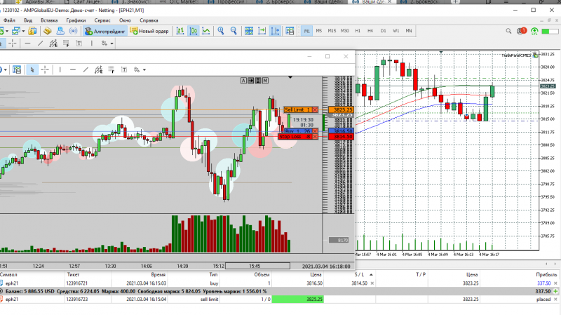Image resolution: width=561 pixels, height=315 pixels.
Task: Expand shapes dropdown in floating chart toolbar
Action: coord(144,69)
